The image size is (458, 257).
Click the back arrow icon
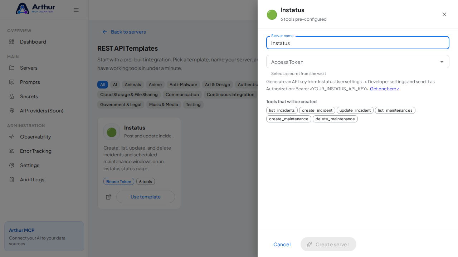point(105,32)
